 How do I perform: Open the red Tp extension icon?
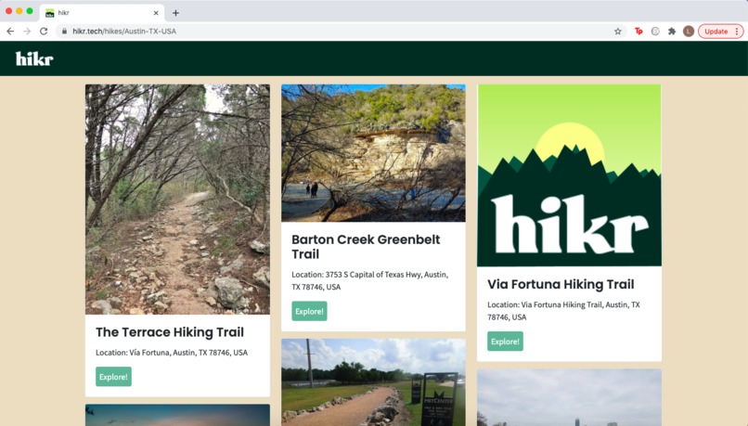pyautogui.click(x=638, y=32)
